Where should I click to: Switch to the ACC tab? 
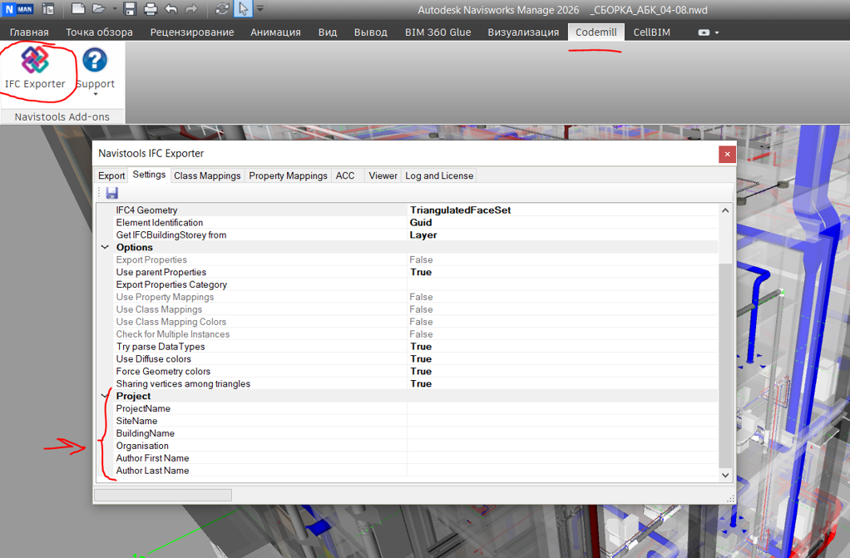345,175
